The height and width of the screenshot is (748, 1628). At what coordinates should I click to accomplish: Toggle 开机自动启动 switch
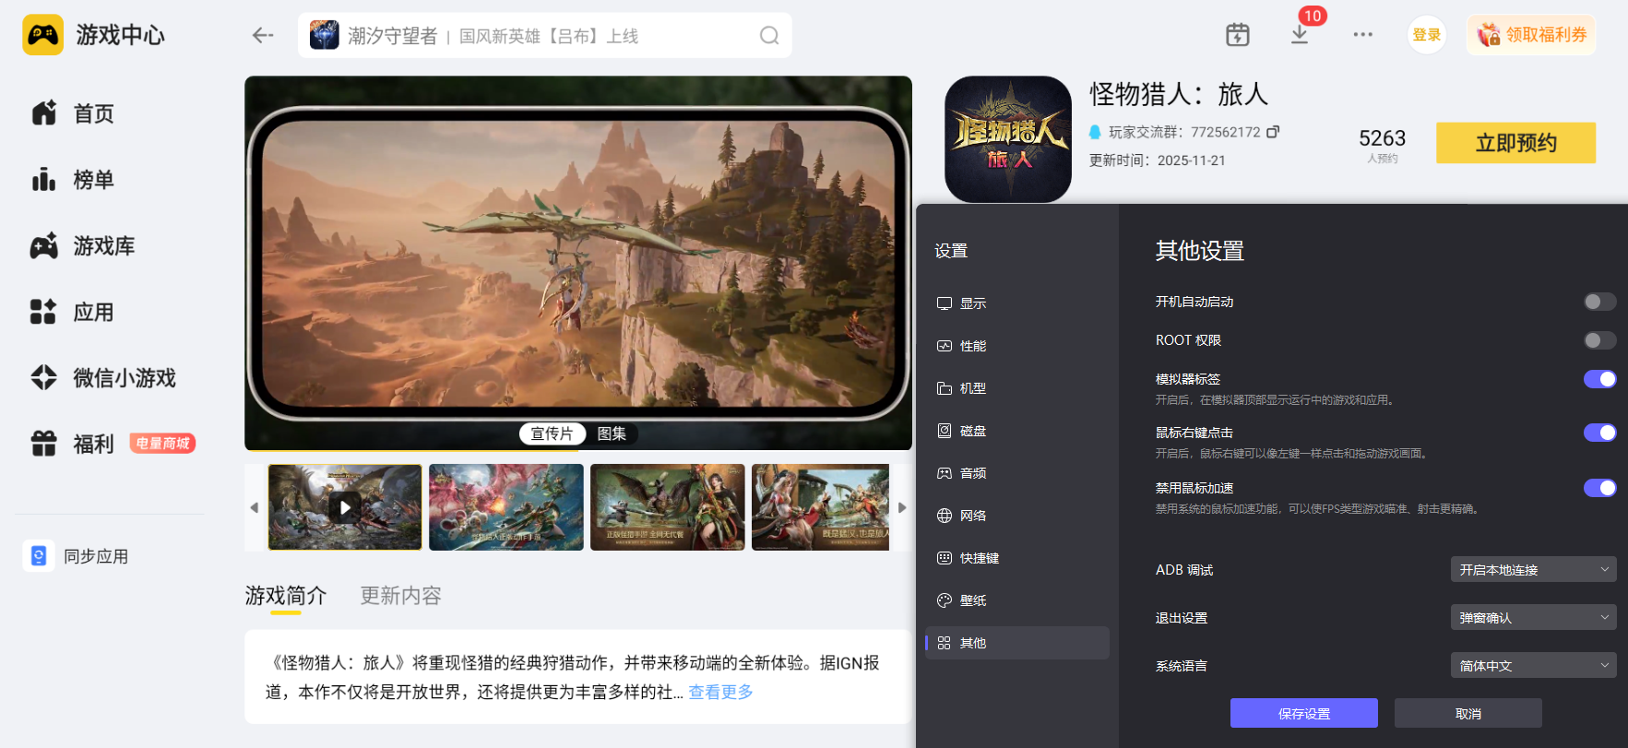point(1600,302)
